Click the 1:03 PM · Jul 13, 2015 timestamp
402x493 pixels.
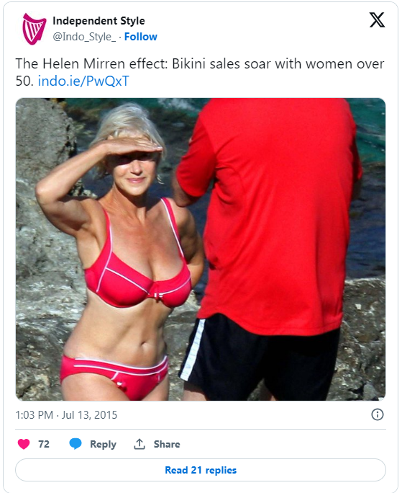click(66, 414)
